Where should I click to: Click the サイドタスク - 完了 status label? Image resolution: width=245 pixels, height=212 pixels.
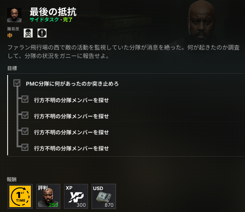coord(51,20)
